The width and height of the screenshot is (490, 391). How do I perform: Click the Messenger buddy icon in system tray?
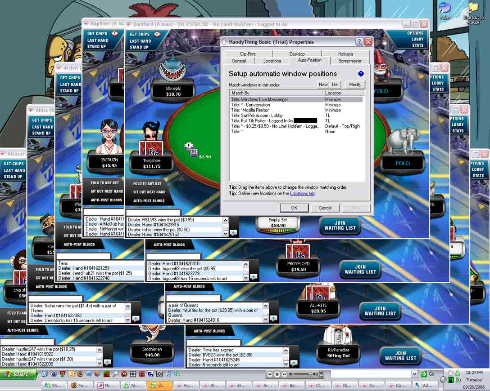coord(458,373)
